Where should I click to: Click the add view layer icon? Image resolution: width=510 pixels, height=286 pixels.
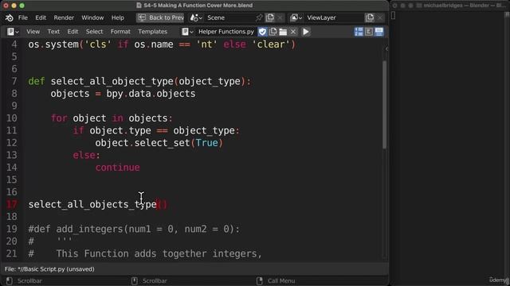tap(370, 17)
